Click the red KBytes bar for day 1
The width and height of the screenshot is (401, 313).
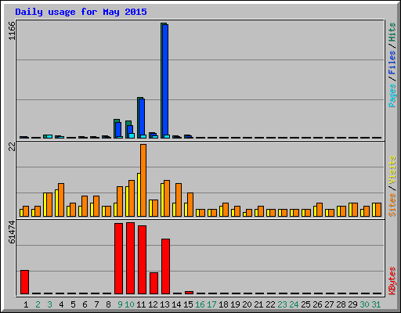point(24,282)
